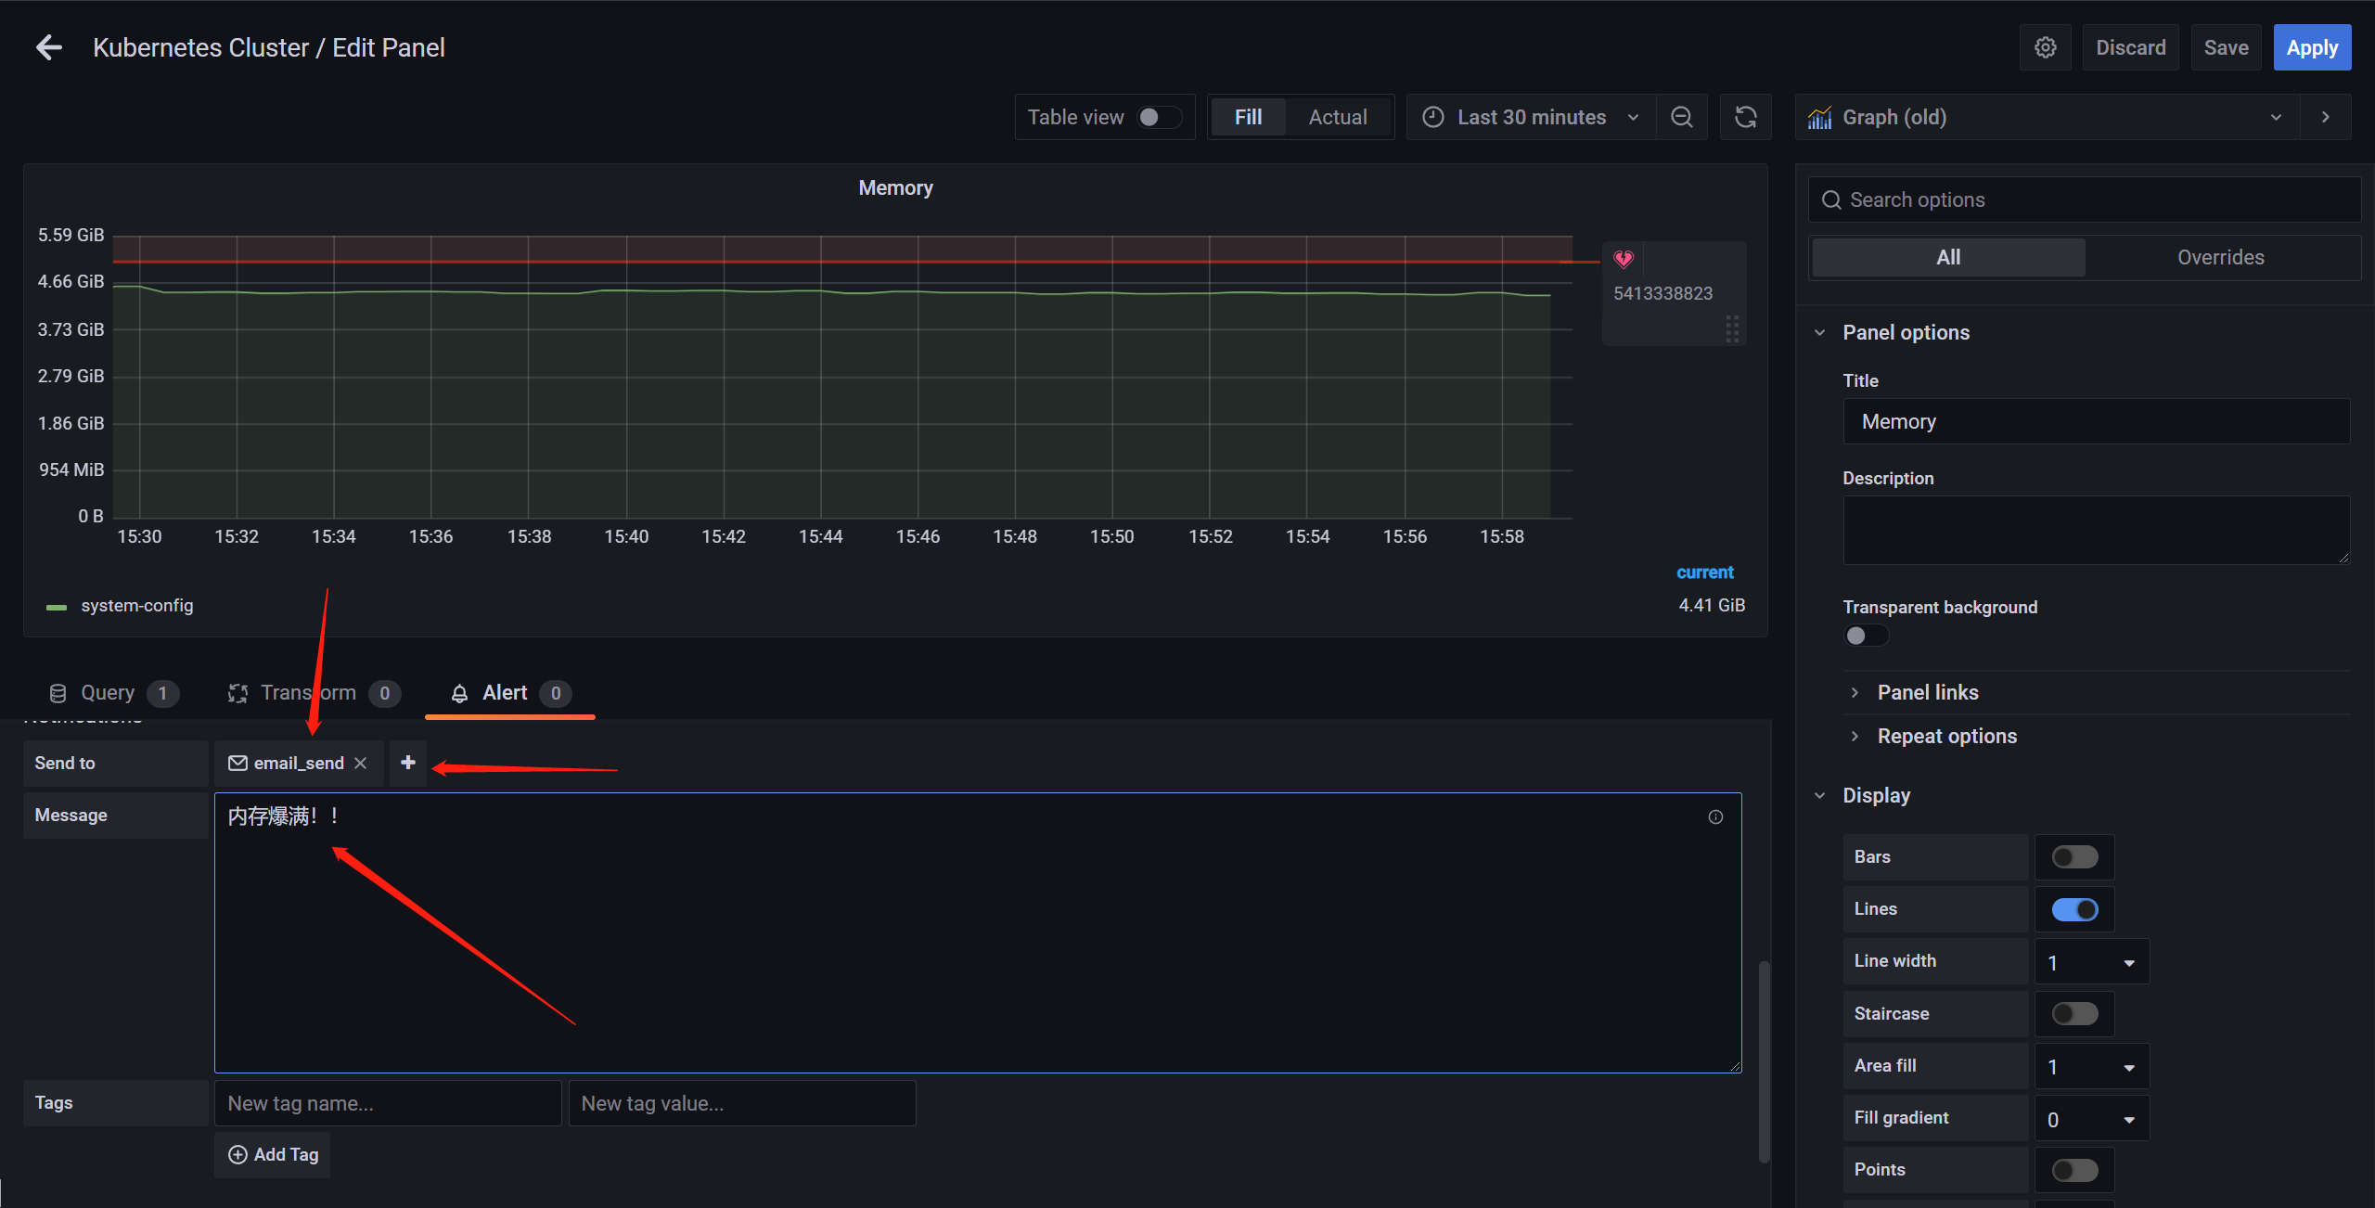Click the Add Tag button
Screen dimensions: 2375x1208
[x=273, y=1154]
